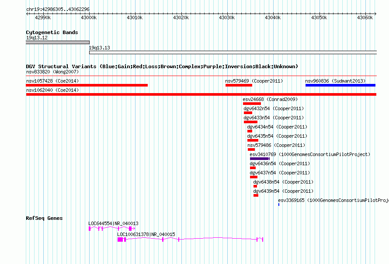389x264 pixels.
Task: Click the 43010k ruler tick label
Action: click(135, 17)
